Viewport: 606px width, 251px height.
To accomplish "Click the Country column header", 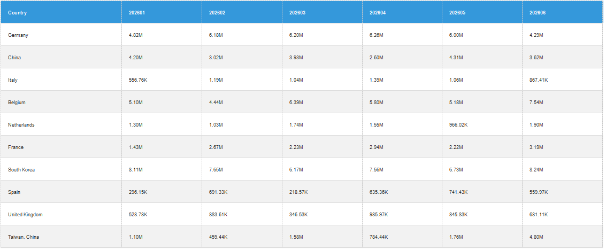I will 18,13.
